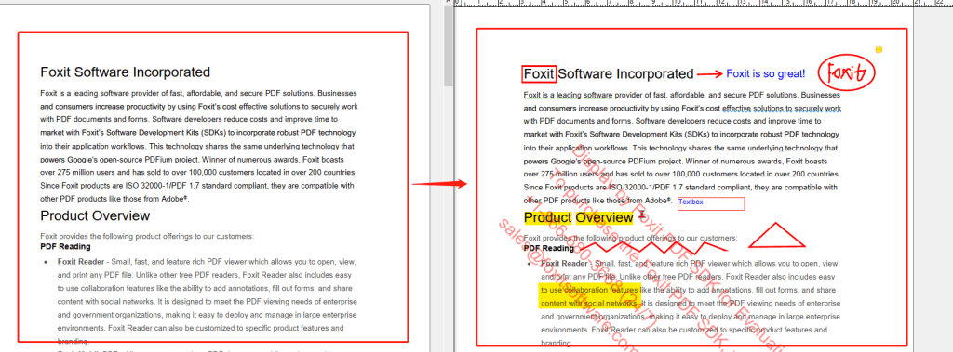This screenshot has width=953, height=352.
Task: Click the red arrow pointing to blue callout
Action: [x=709, y=74]
